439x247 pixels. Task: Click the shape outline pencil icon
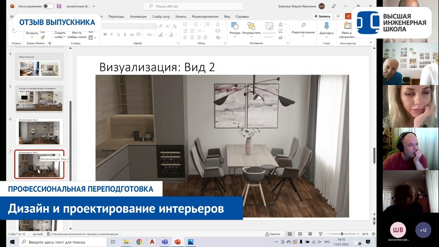pyautogui.click(x=281, y=31)
